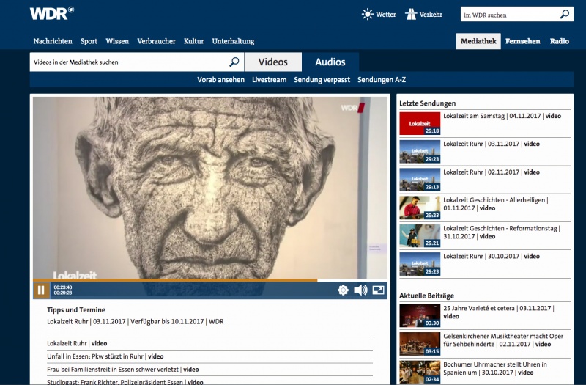Image resolution: width=586 pixels, height=385 pixels.
Task: Open the Livestream link
Action: 269,80
